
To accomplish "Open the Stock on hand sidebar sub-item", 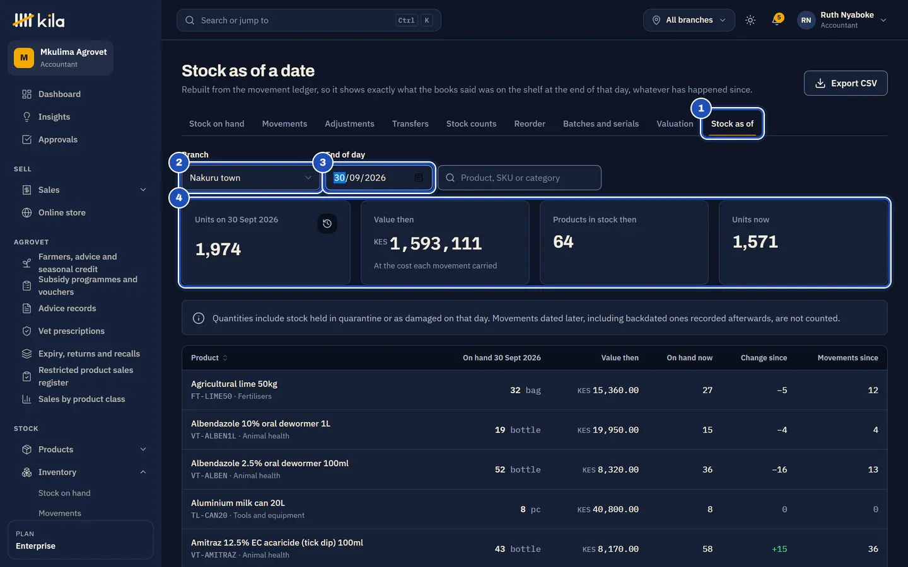I will (64, 493).
